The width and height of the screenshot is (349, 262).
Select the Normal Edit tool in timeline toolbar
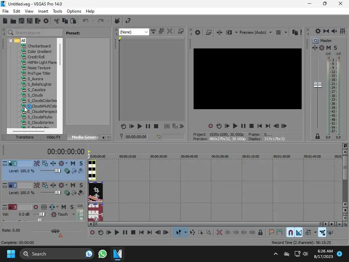179,233
